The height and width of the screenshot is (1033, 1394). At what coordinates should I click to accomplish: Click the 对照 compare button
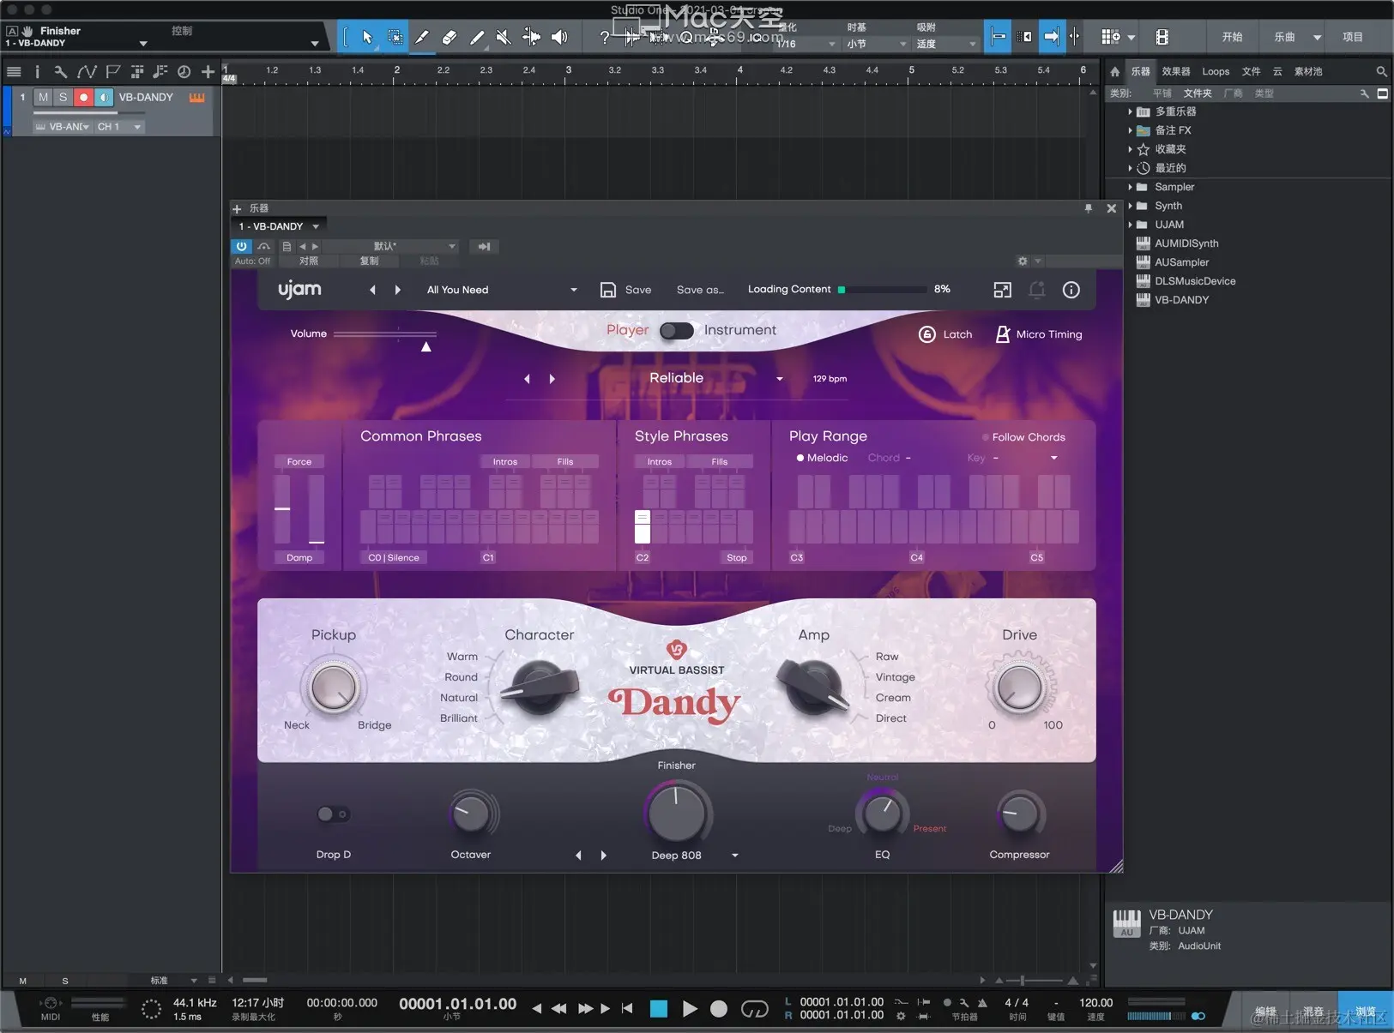click(309, 261)
